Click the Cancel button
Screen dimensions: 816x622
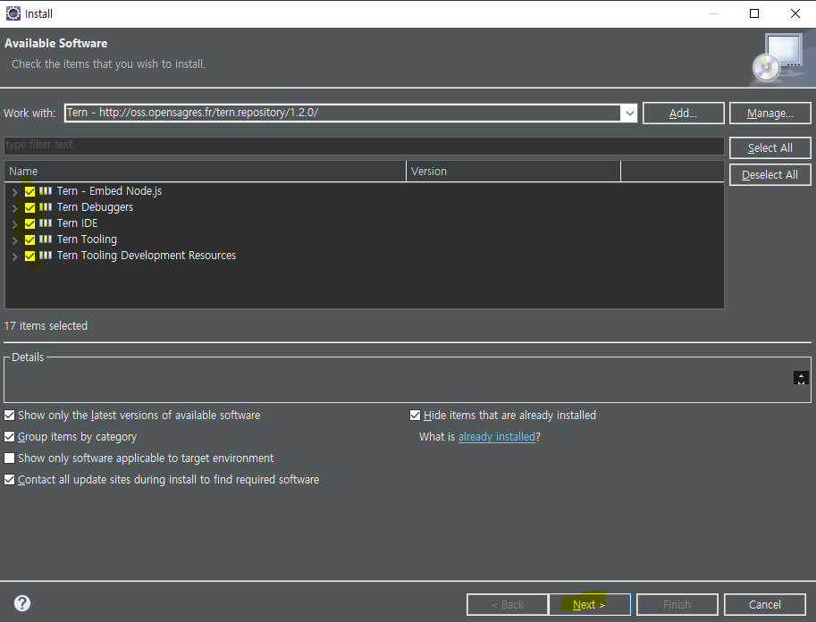tap(764, 604)
